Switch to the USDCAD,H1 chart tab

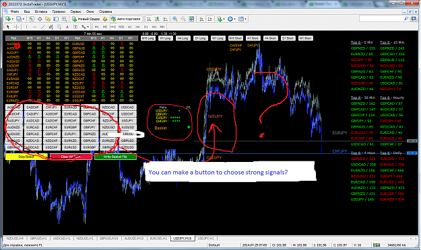coord(62,239)
